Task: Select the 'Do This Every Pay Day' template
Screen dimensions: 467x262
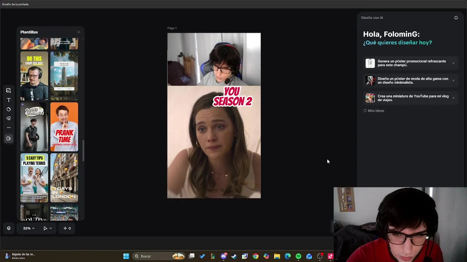Action: [34, 76]
